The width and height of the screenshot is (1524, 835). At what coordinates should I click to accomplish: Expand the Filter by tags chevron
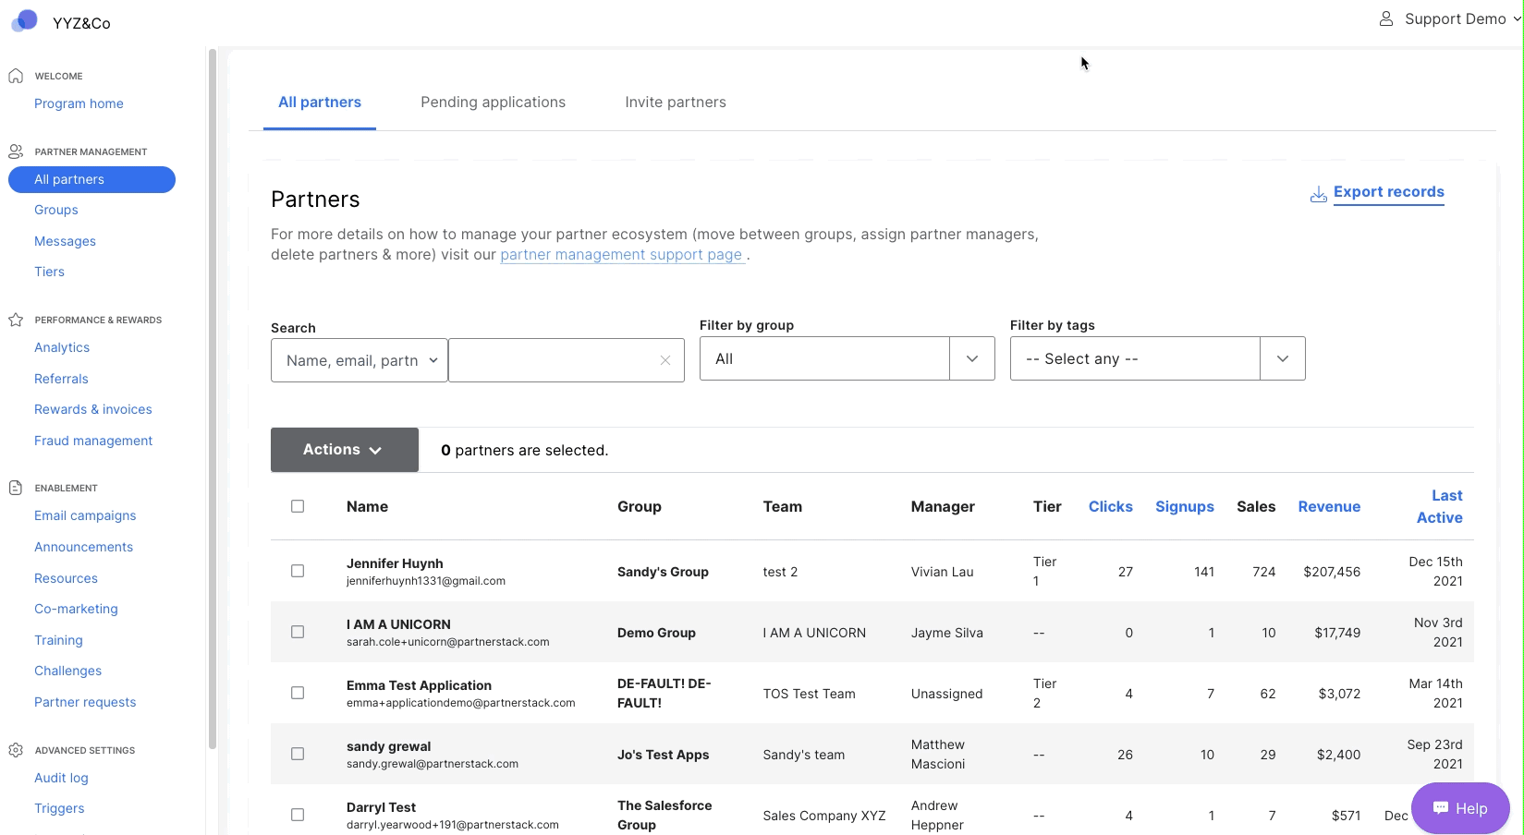[1283, 358]
